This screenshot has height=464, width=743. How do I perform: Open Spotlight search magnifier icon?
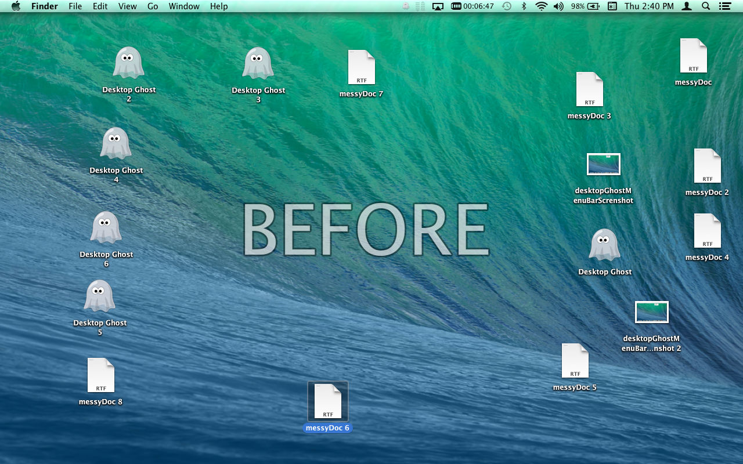coord(706,6)
